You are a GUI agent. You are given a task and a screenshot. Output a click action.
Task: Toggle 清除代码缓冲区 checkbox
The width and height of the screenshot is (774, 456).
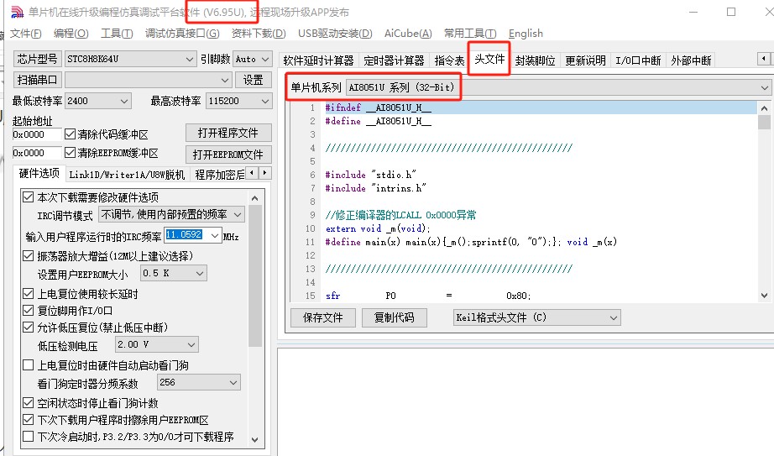[x=70, y=134]
